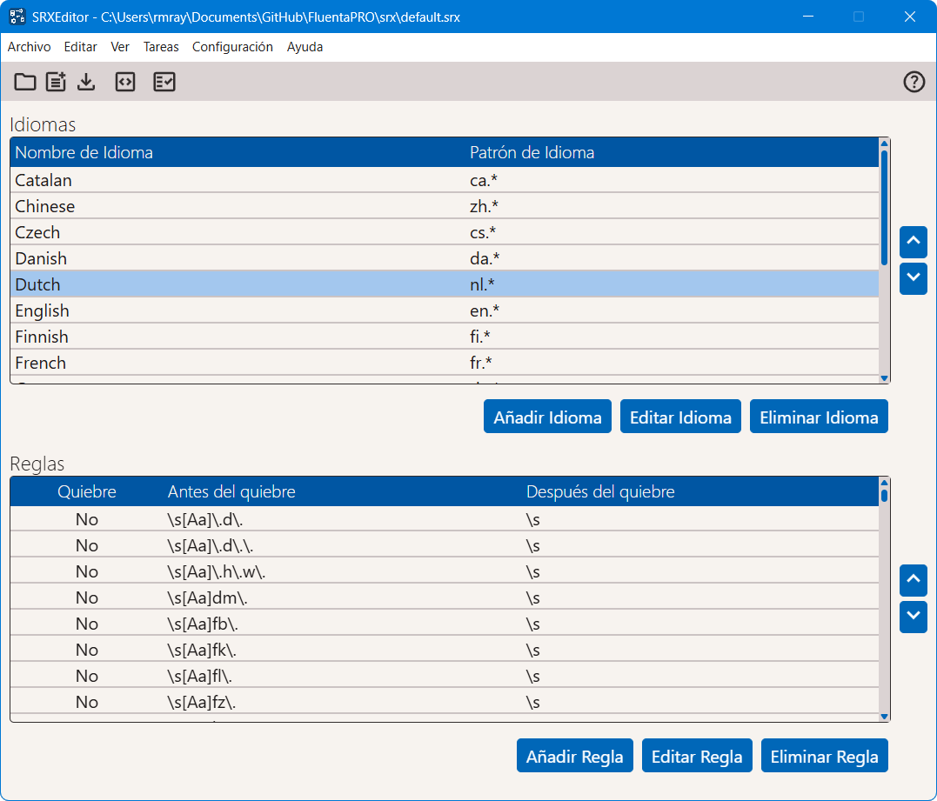Select the Catalan language row
The width and height of the screenshot is (937, 801).
445,180
